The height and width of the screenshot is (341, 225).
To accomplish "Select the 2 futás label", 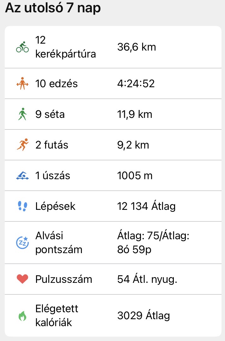I will tap(52, 145).
